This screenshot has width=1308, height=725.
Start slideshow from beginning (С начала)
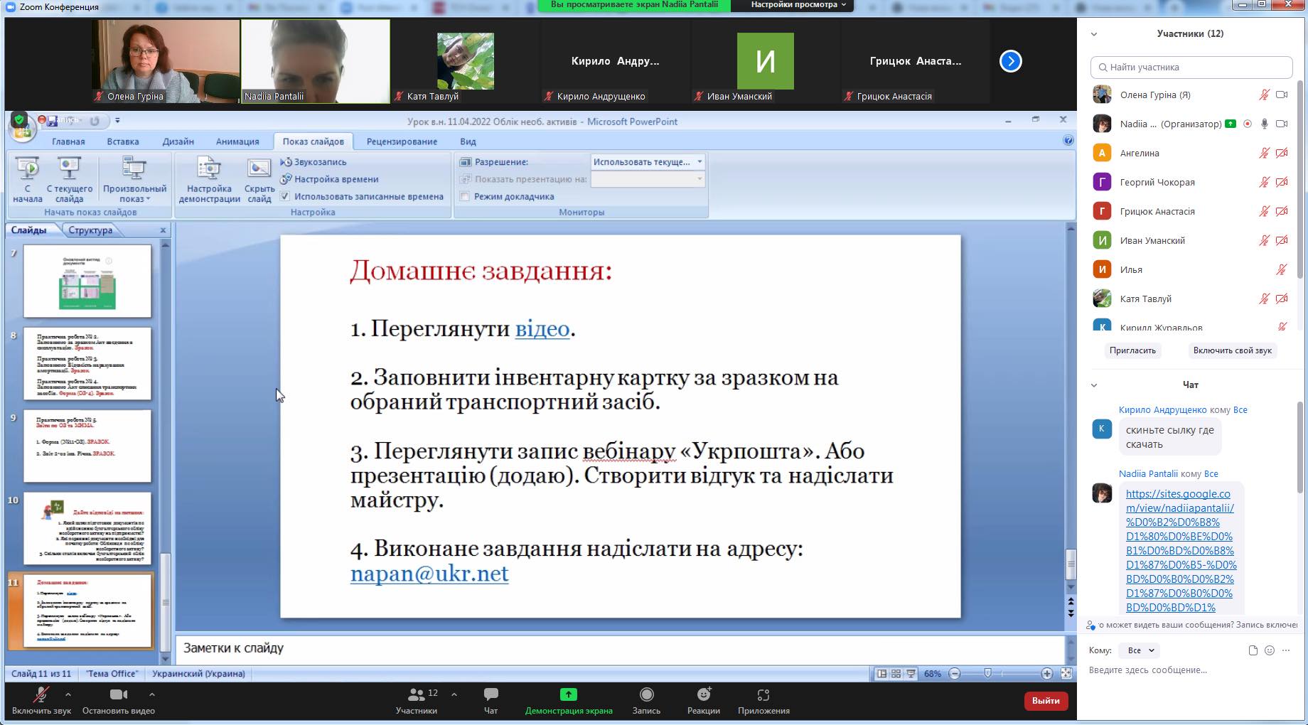28,180
